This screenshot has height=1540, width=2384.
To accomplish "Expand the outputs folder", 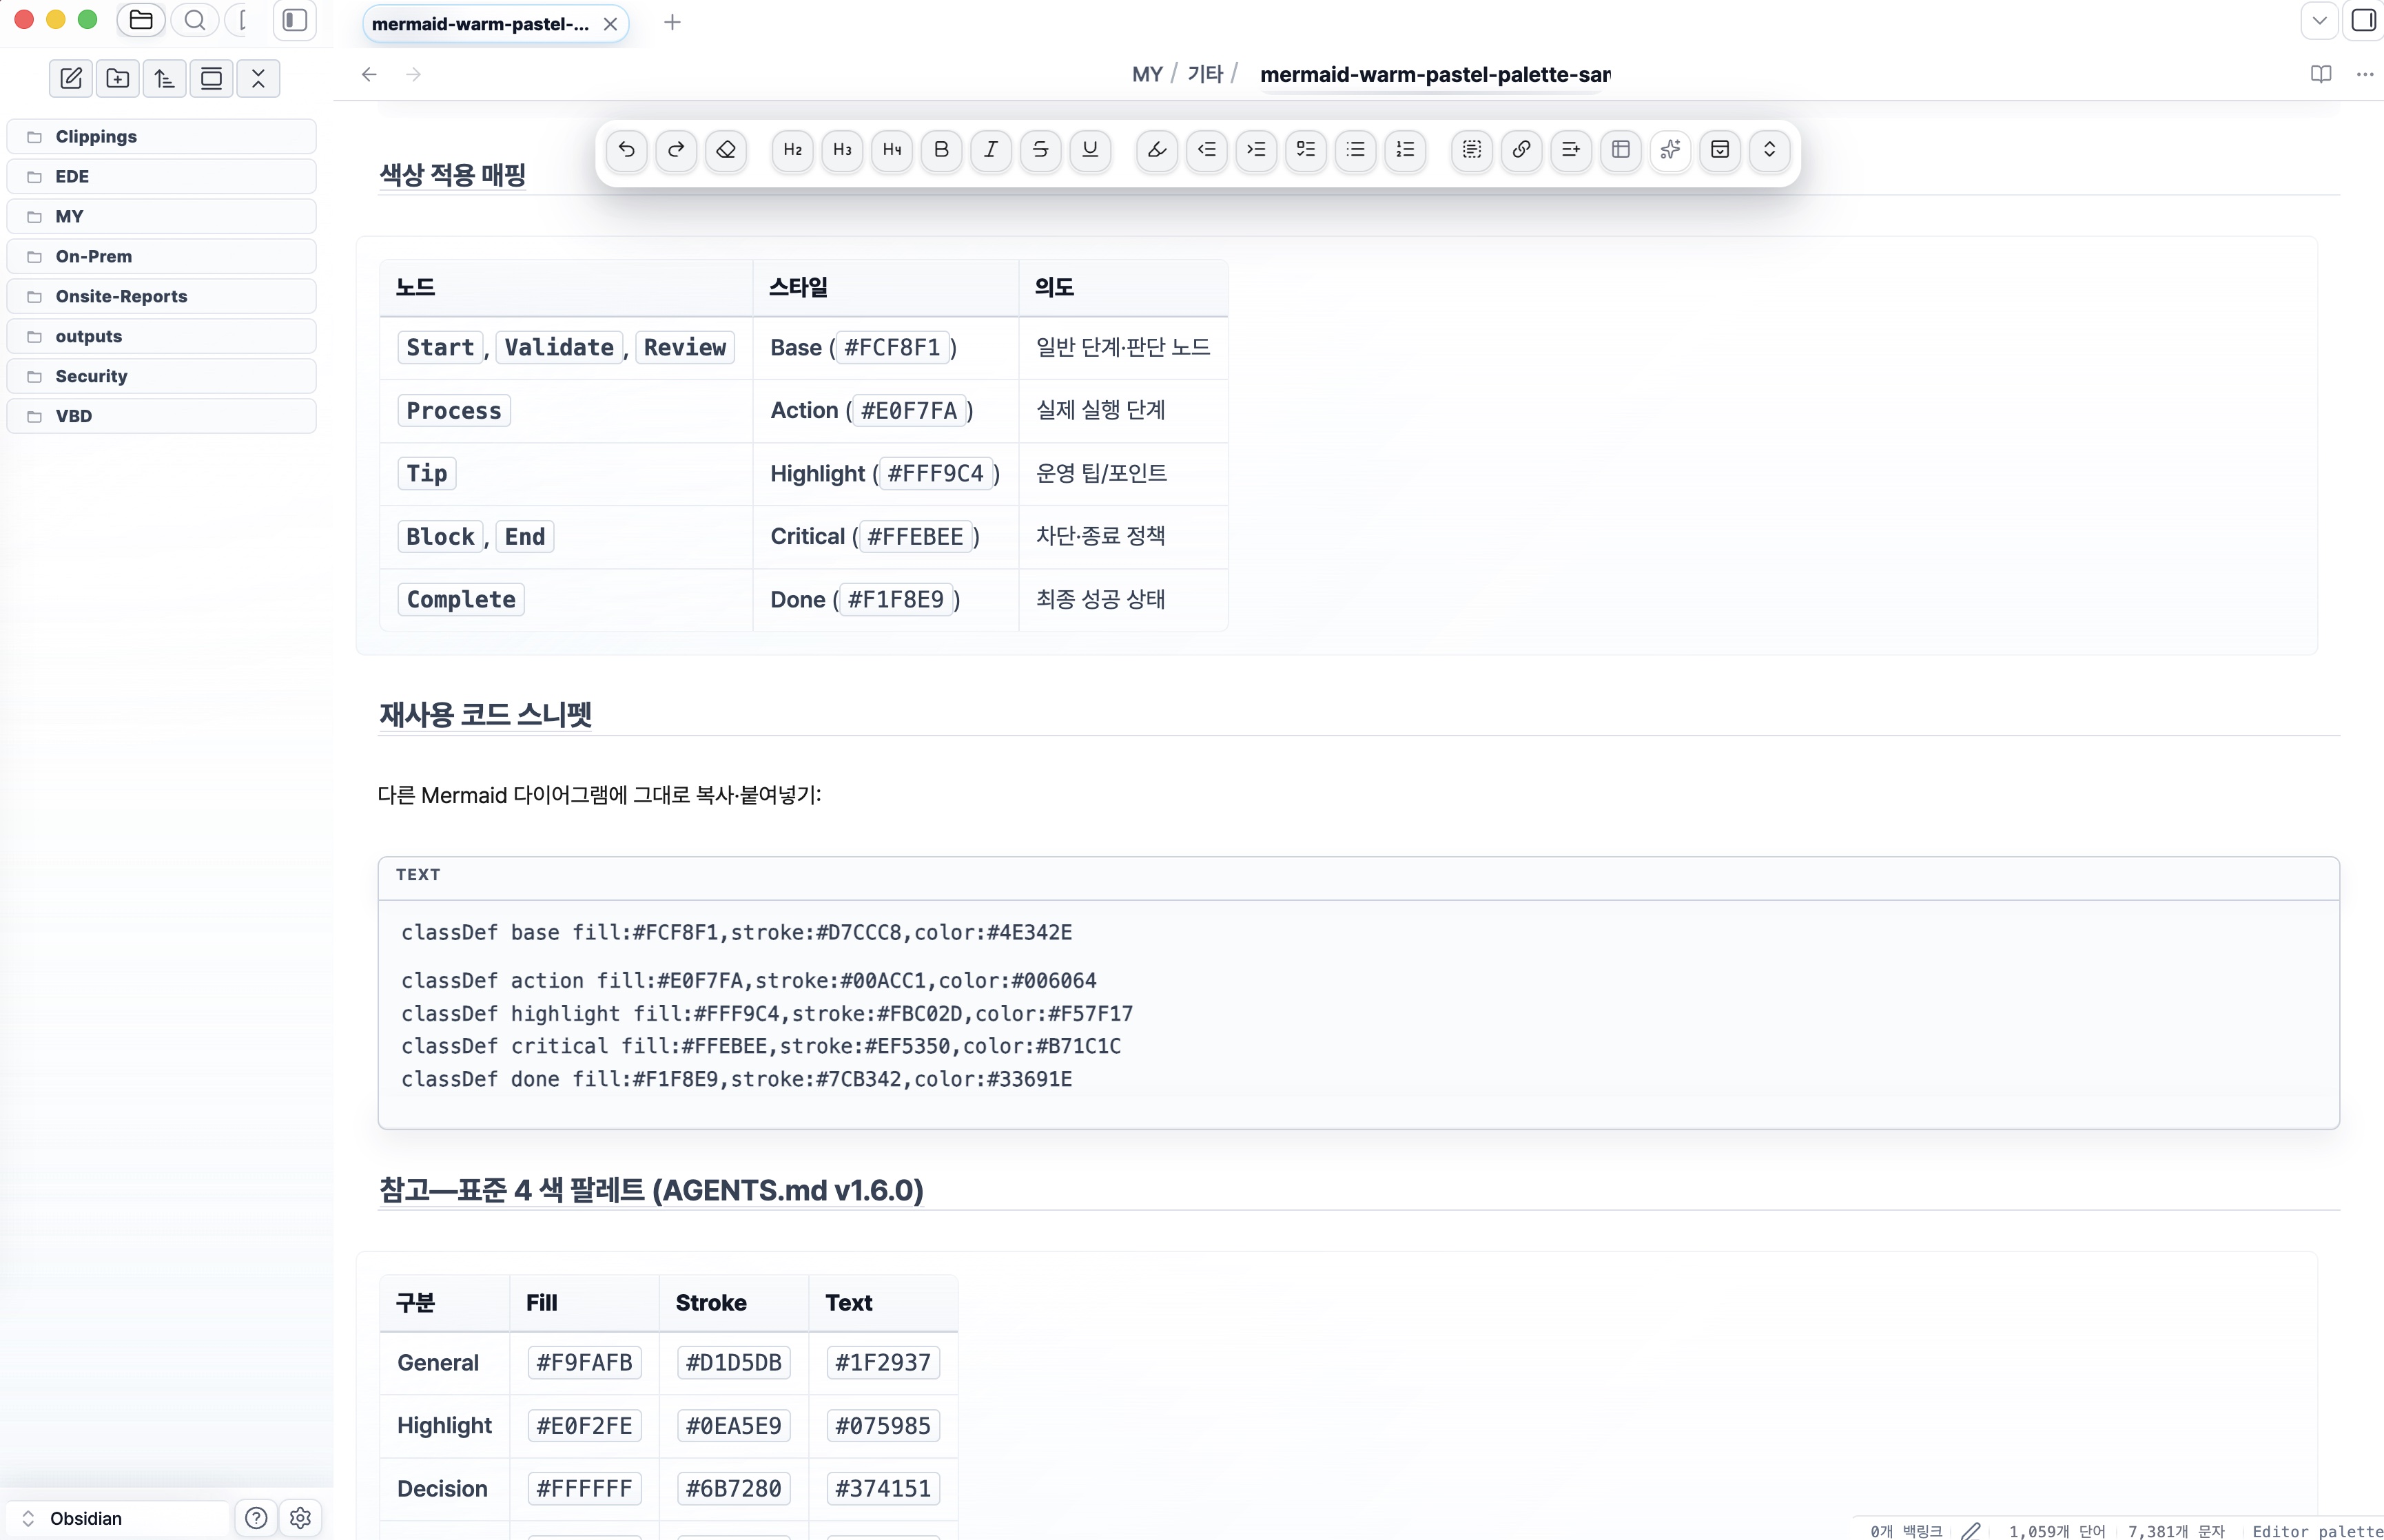I will (x=162, y=337).
